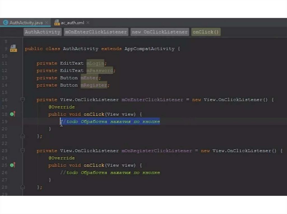287x214 pixels.
Task: Click the override gutter icon on line 18
Action: point(13,114)
